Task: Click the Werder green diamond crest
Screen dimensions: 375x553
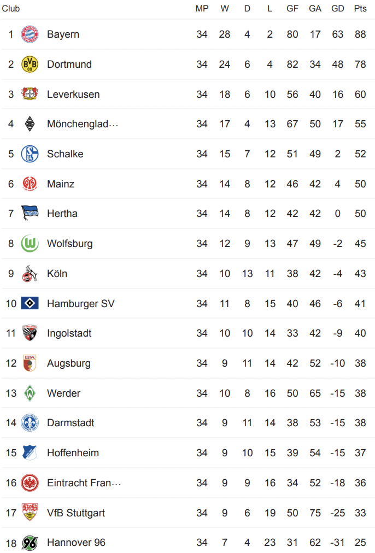Action: (x=30, y=393)
